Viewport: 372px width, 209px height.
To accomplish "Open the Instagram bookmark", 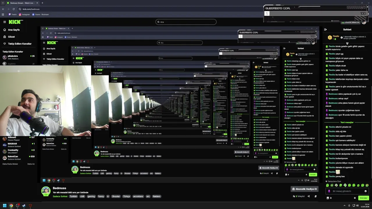I will (24, 14).
